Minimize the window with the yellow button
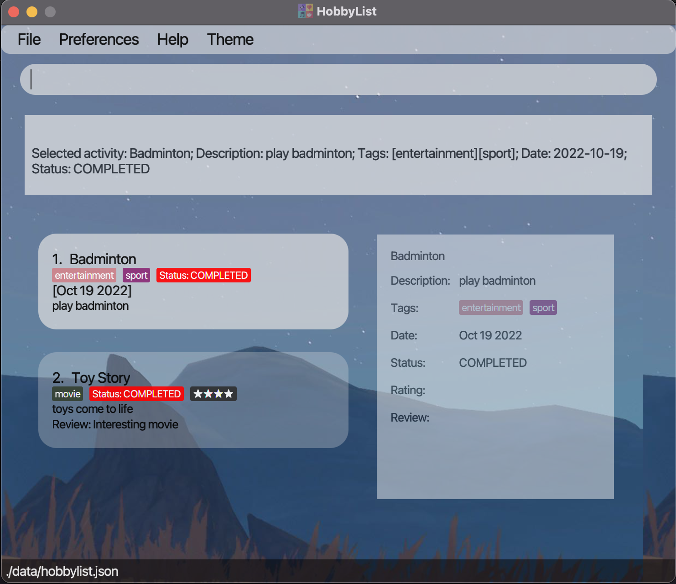Viewport: 676px width, 584px height. 32,11
